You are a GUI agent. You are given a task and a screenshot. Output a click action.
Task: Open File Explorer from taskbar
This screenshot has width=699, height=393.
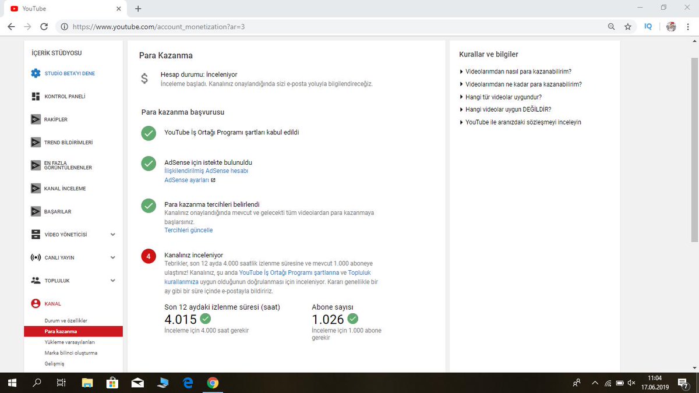coord(87,383)
